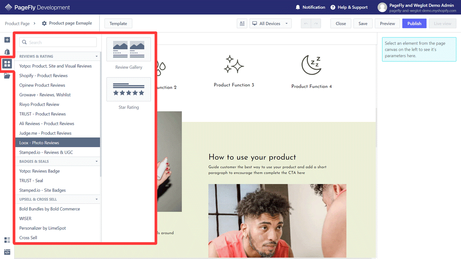
Task: Pick the Review Gallery element thumbnail
Action: 129,50
